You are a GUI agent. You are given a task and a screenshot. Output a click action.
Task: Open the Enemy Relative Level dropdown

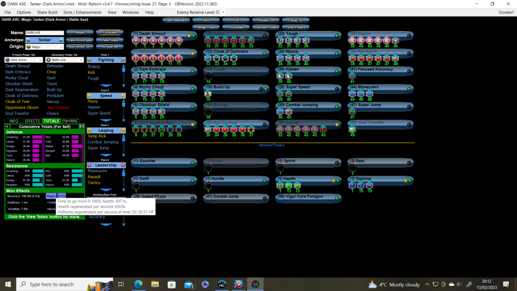pyautogui.click(x=223, y=12)
